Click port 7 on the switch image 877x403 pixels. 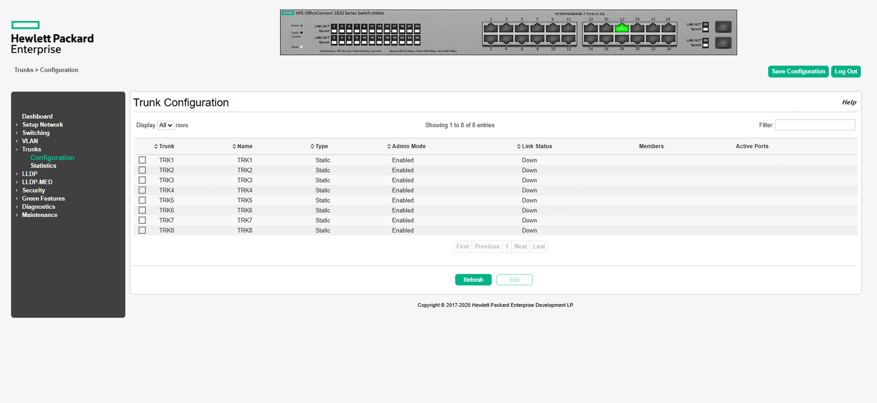538,28
